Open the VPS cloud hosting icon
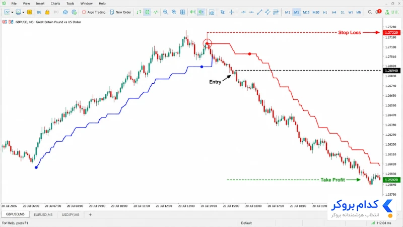Image resolution: width=403 pixels, height=227 pixels. pos(65,12)
